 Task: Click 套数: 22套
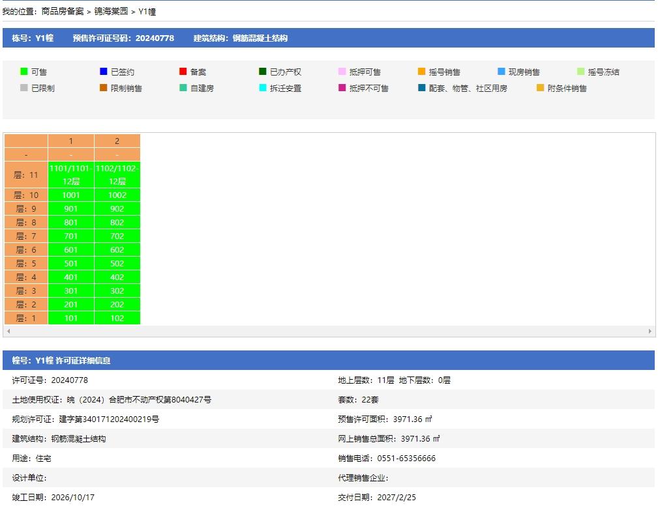pos(359,400)
